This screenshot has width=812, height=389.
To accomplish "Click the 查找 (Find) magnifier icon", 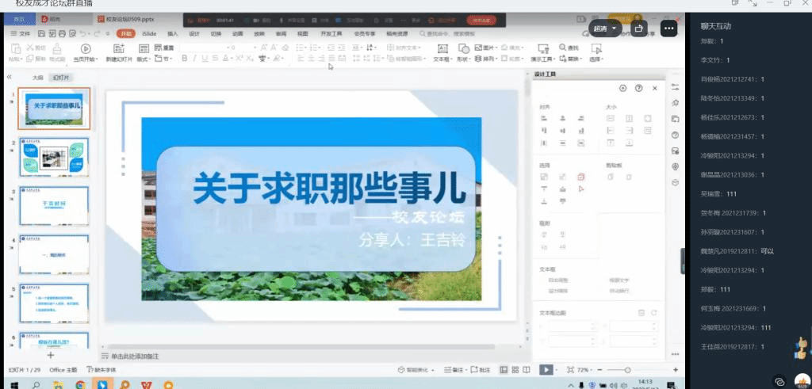I will point(562,48).
